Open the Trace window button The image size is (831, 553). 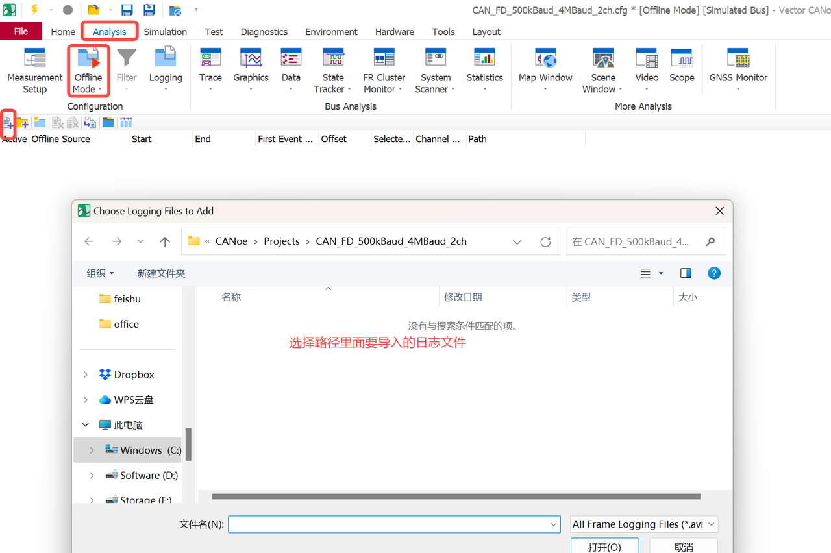[x=210, y=69]
